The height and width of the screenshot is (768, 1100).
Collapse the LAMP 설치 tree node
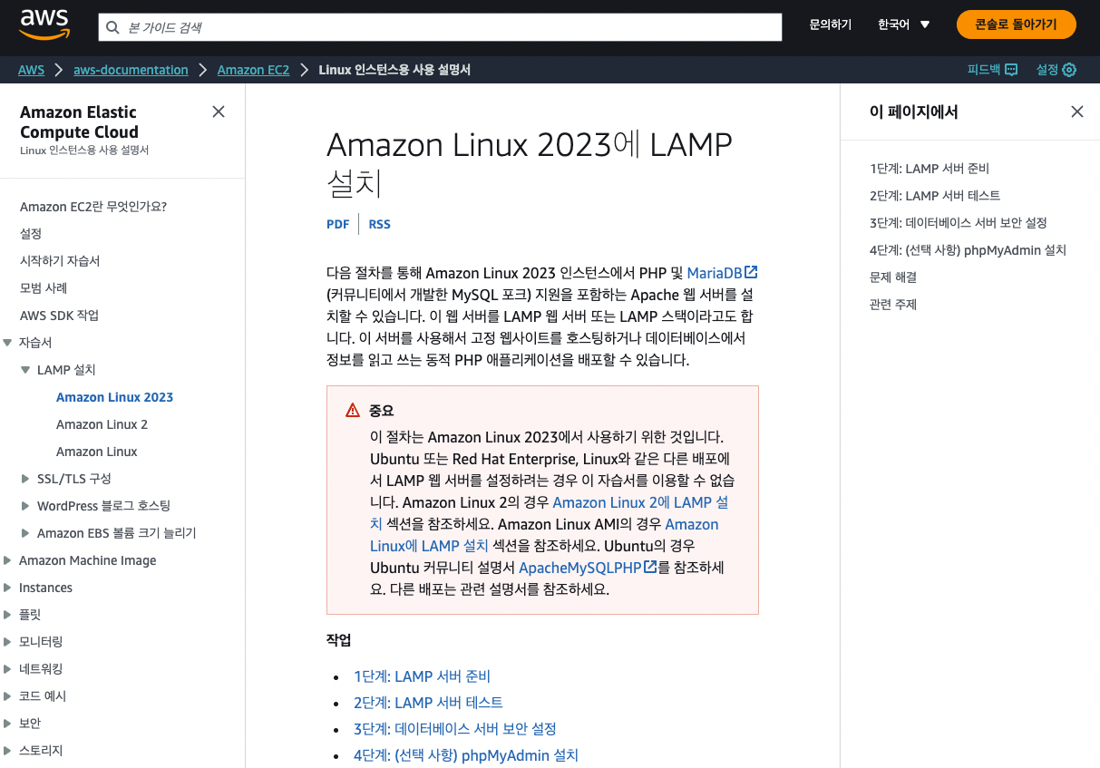click(25, 370)
